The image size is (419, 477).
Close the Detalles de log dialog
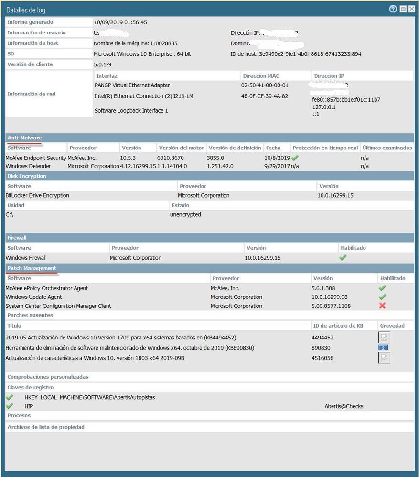(x=411, y=9)
